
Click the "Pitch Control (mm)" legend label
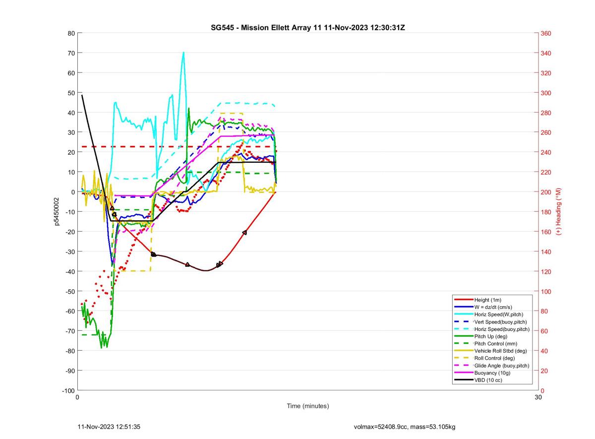coord(496,343)
